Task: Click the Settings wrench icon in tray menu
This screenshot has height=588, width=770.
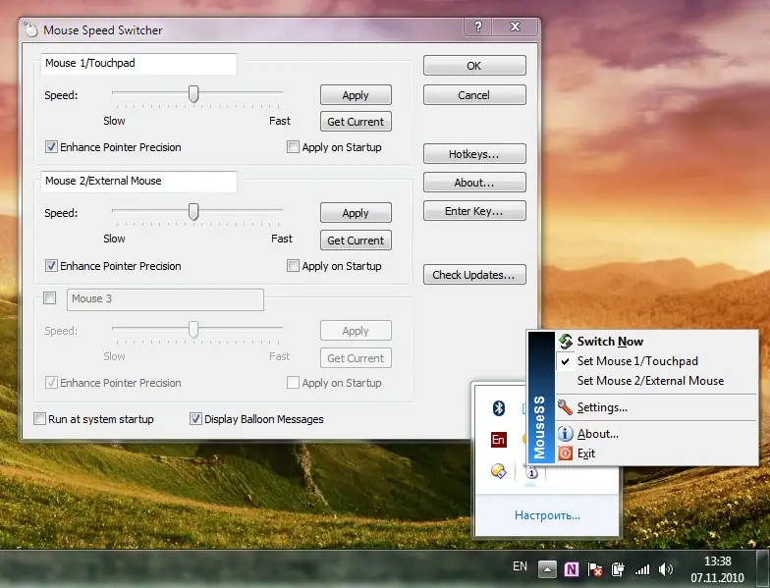Action: click(x=566, y=406)
